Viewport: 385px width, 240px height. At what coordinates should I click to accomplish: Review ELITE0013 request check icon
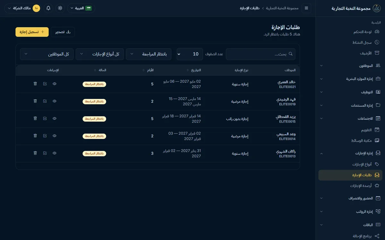(x=45, y=153)
